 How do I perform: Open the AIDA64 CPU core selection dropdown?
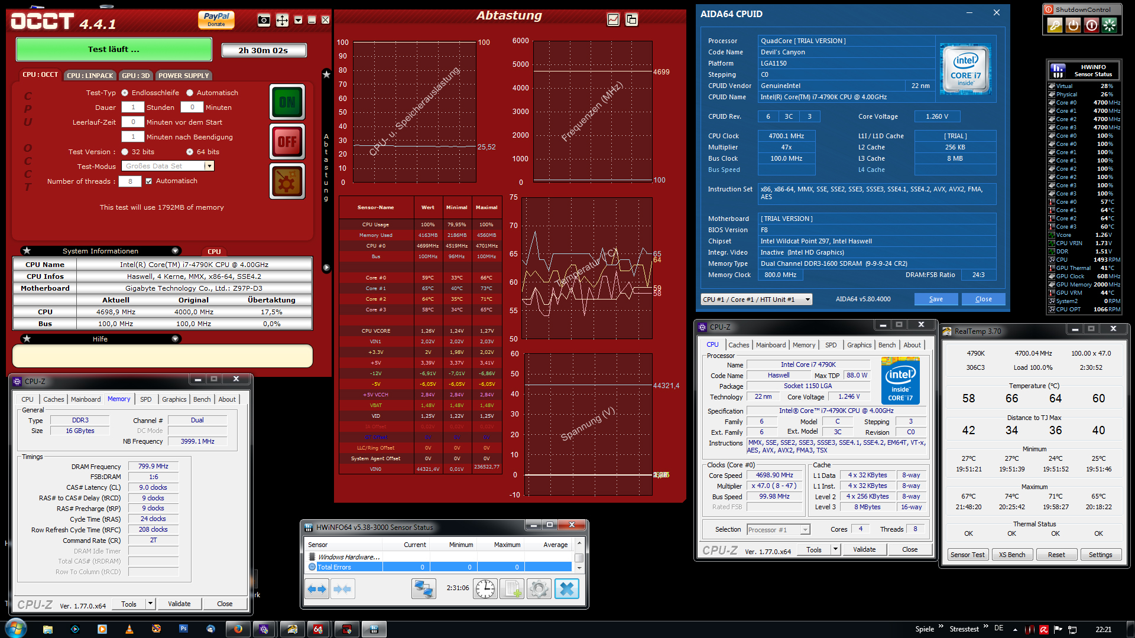[x=808, y=300]
